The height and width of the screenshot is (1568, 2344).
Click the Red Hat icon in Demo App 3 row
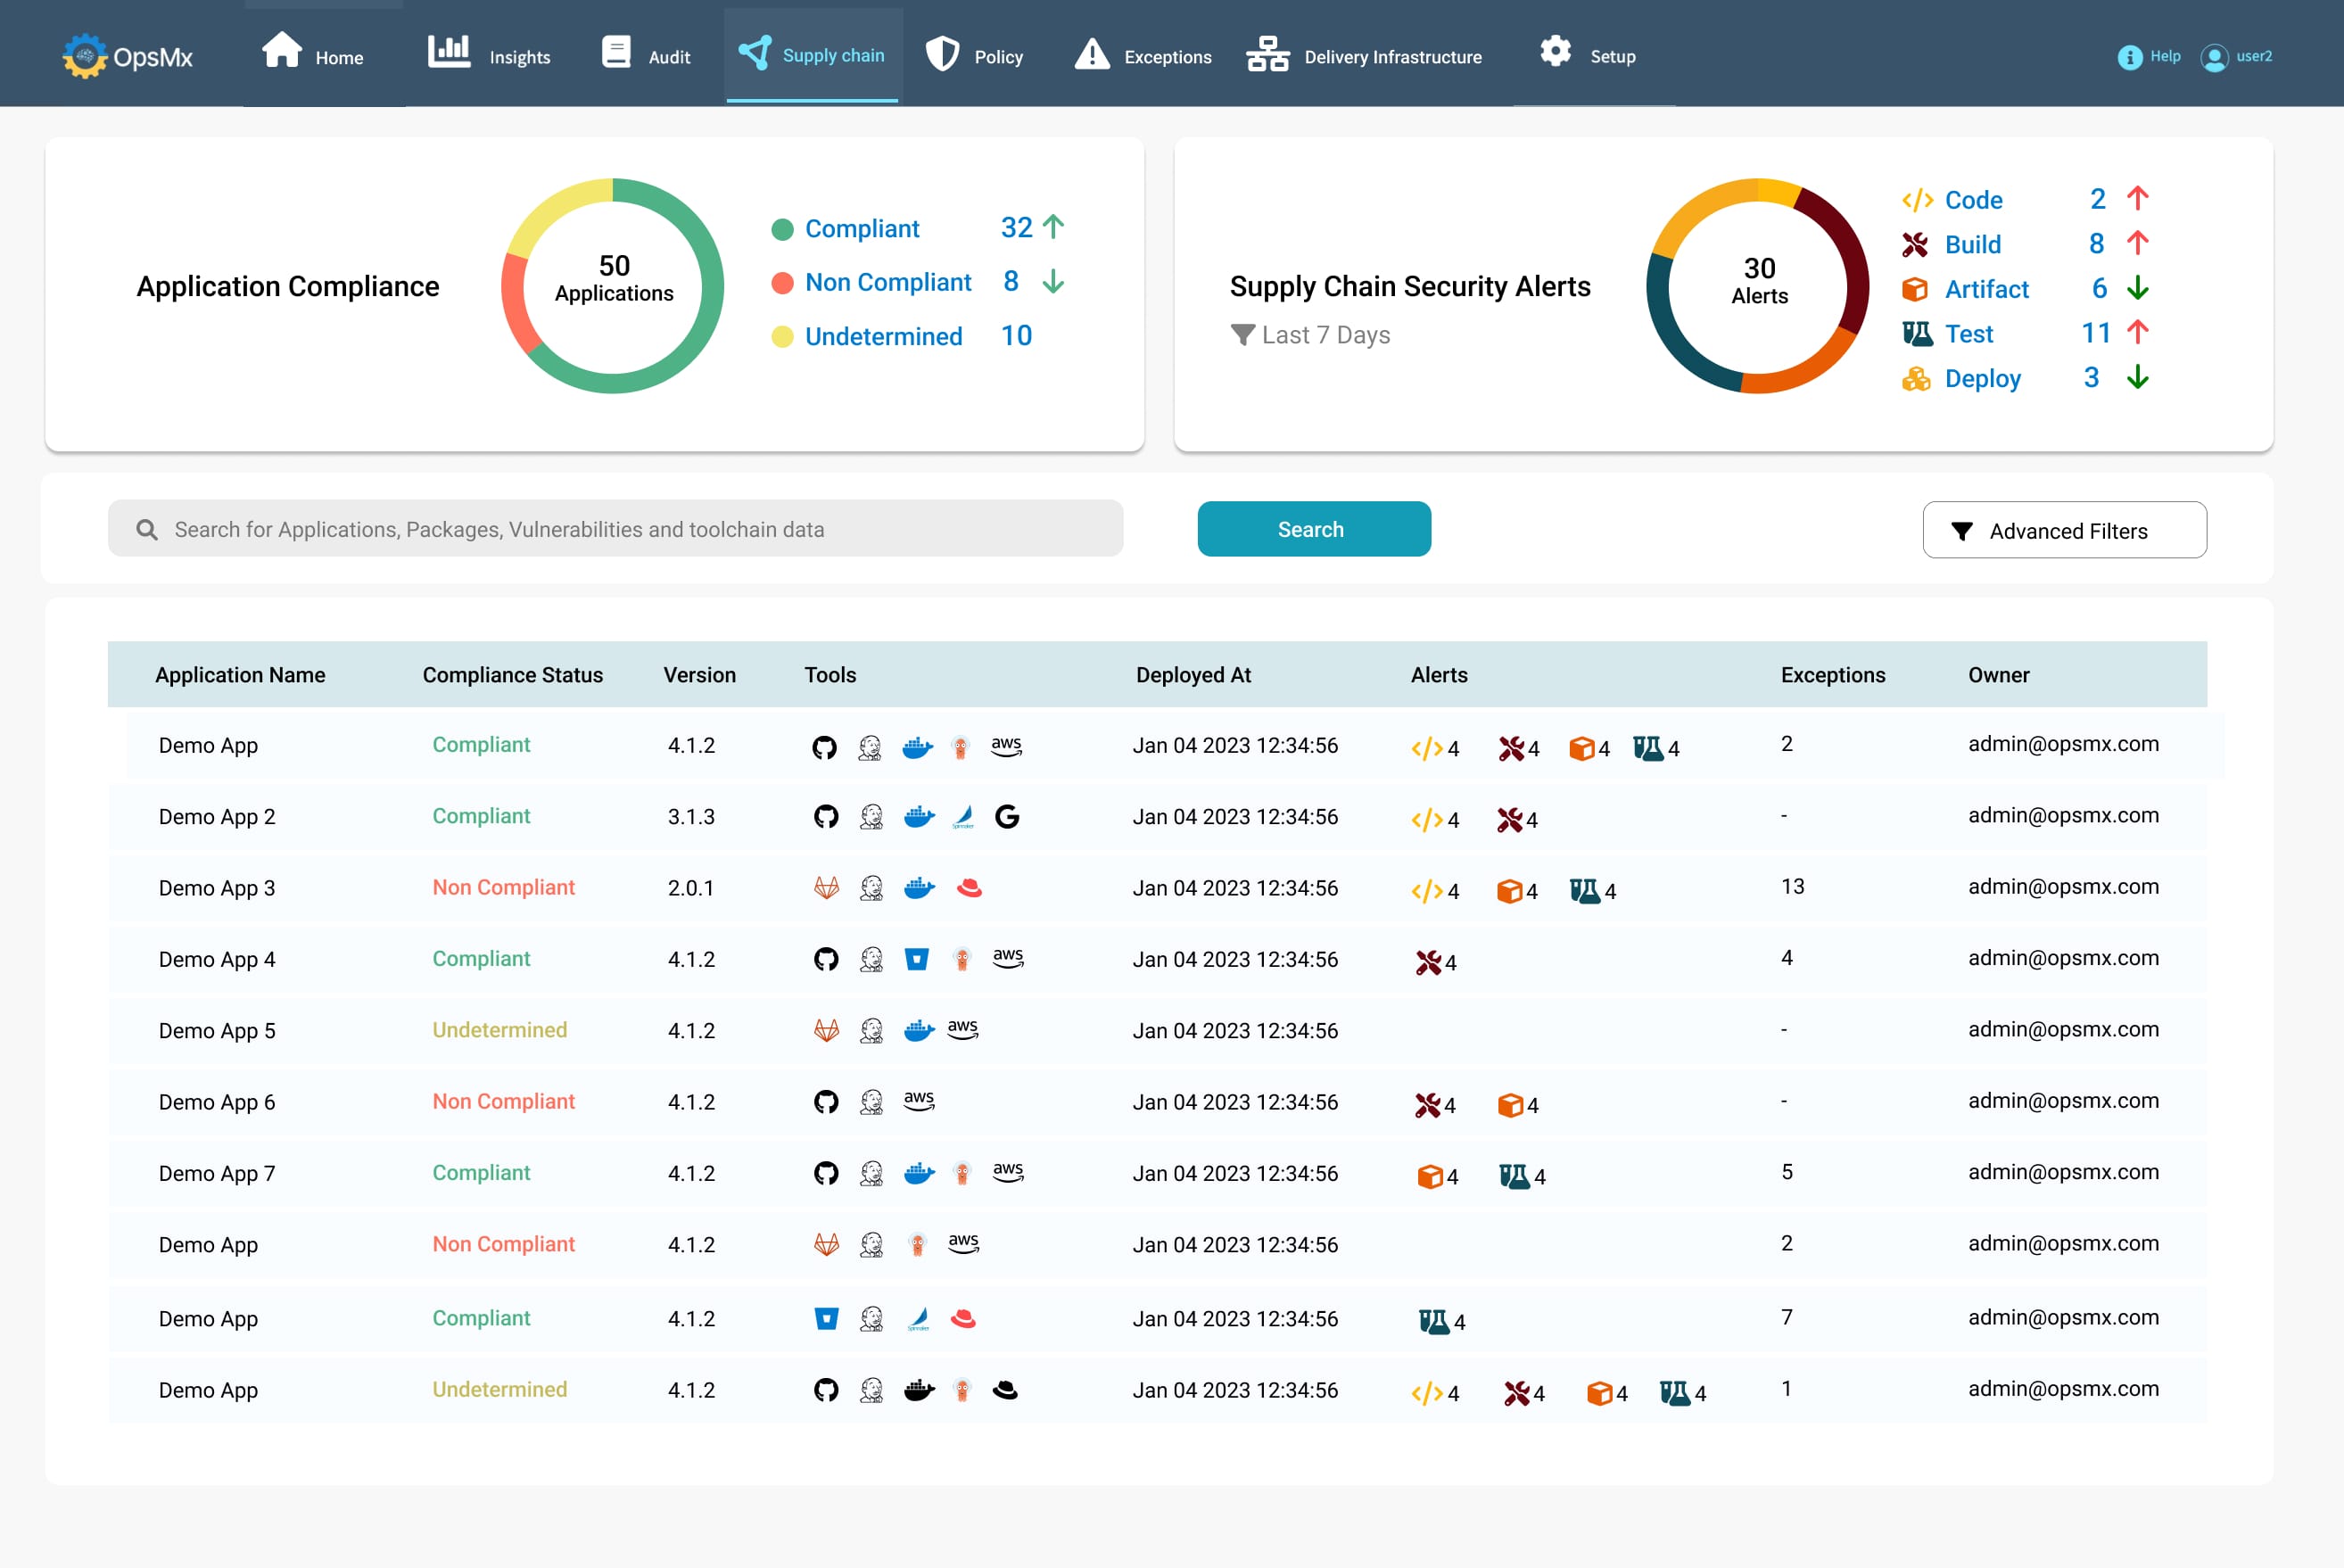pyautogui.click(x=968, y=888)
